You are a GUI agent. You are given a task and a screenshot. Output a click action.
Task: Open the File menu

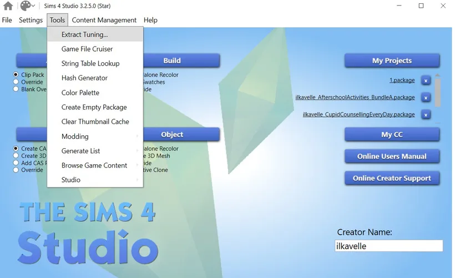pos(7,20)
